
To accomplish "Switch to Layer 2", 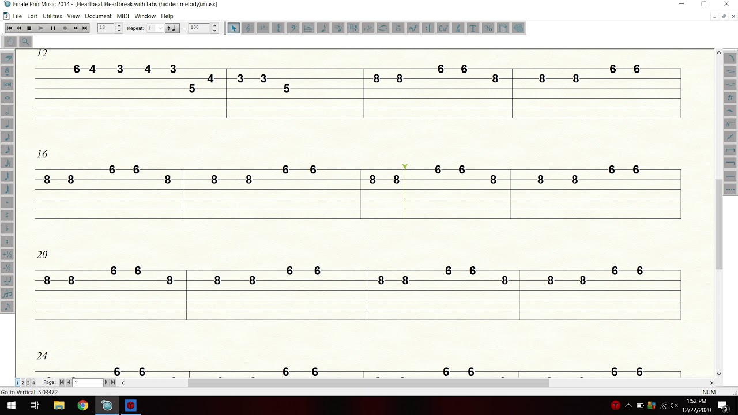I will coord(22,383).
